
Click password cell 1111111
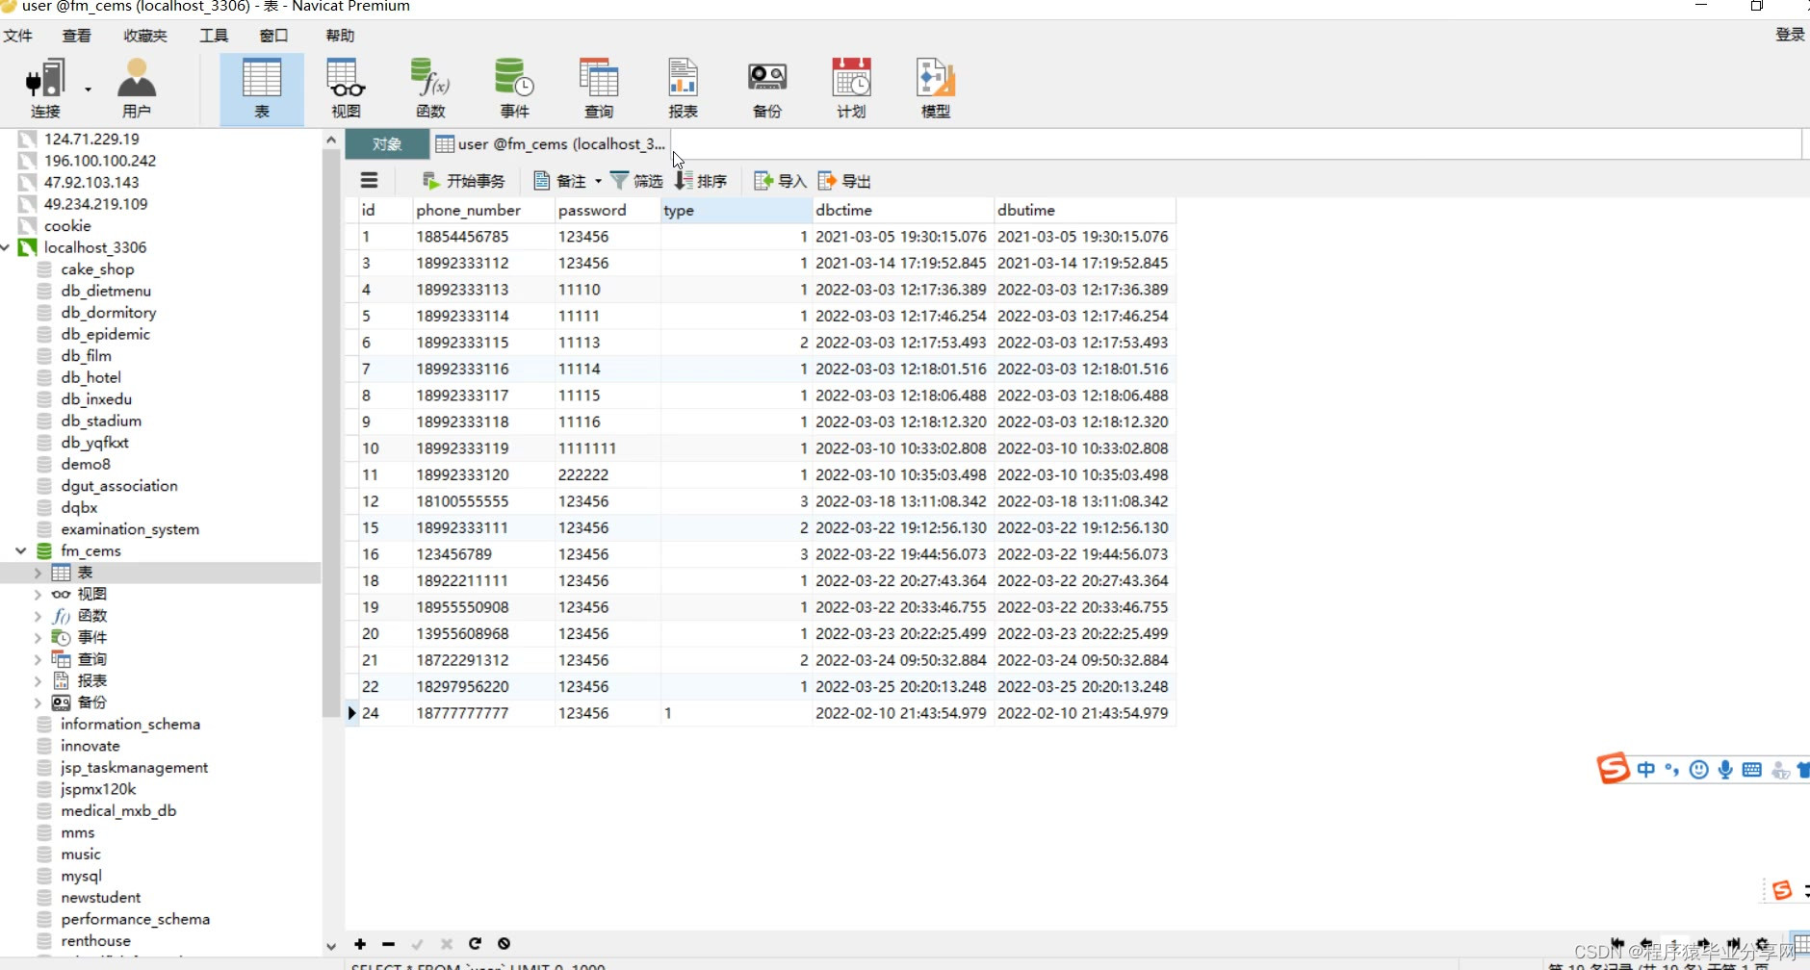(608, 448)
